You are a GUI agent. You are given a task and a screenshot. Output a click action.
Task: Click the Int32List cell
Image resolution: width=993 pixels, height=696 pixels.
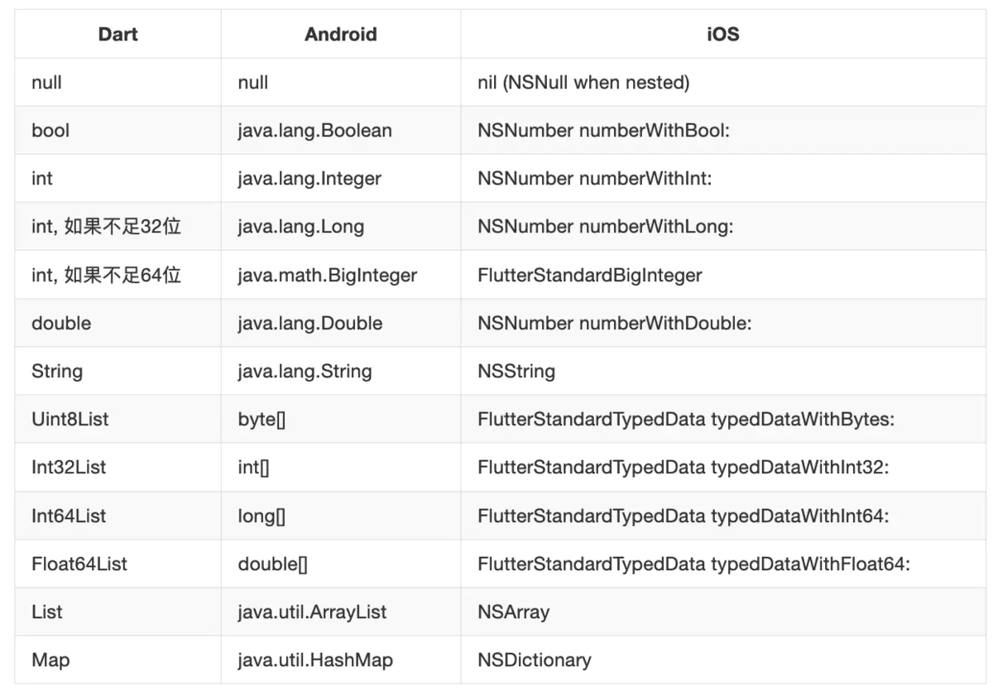[x=118, y=467]
